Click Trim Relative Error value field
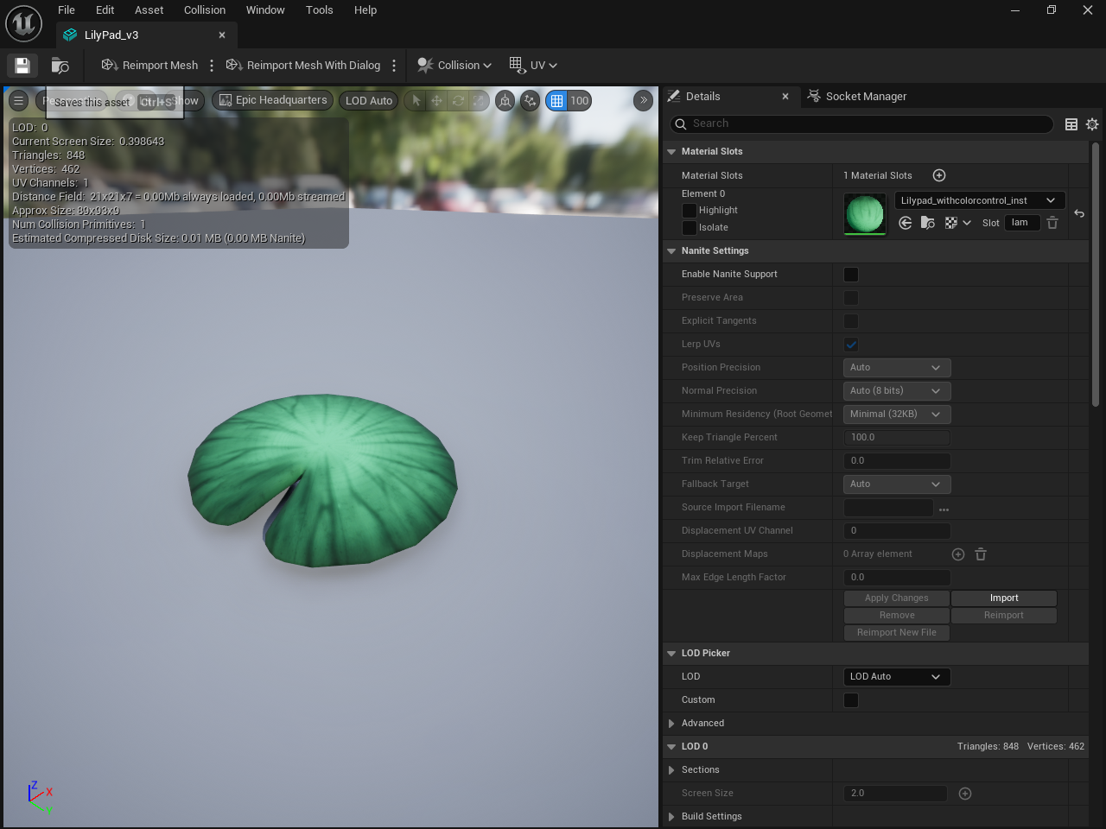Viewport: 1106px width, 829px height. click(897, 461)
